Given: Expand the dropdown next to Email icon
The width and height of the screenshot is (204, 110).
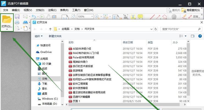Looking at the screenshot, I should tap(29, 16).
